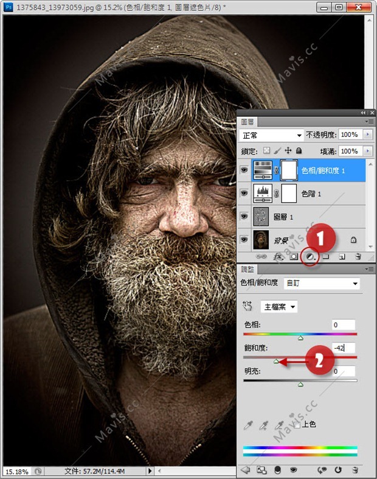Toggle visibility of 圖層 1

(x=244, y=216)
